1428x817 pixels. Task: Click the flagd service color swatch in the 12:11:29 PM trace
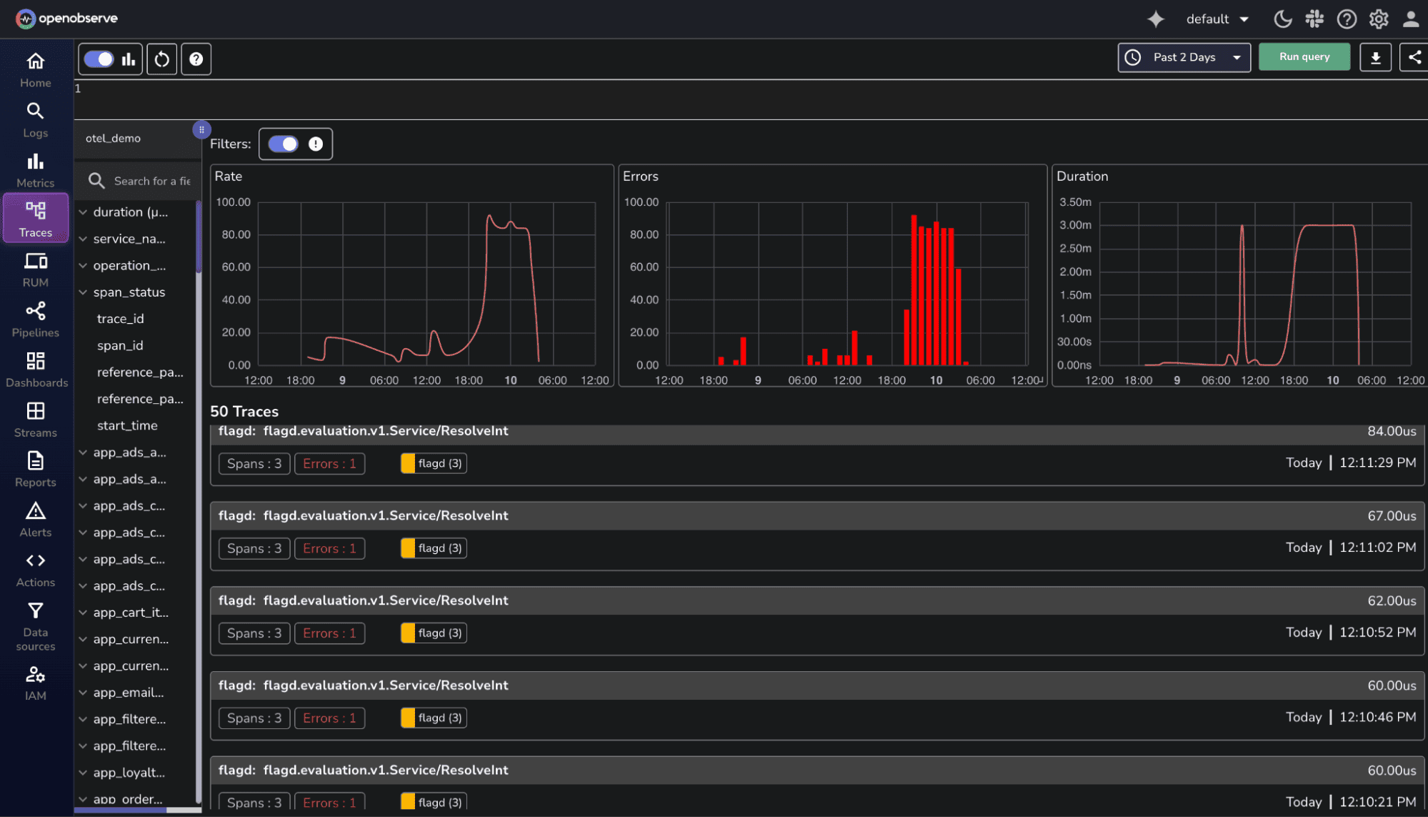tap(408, 463)
